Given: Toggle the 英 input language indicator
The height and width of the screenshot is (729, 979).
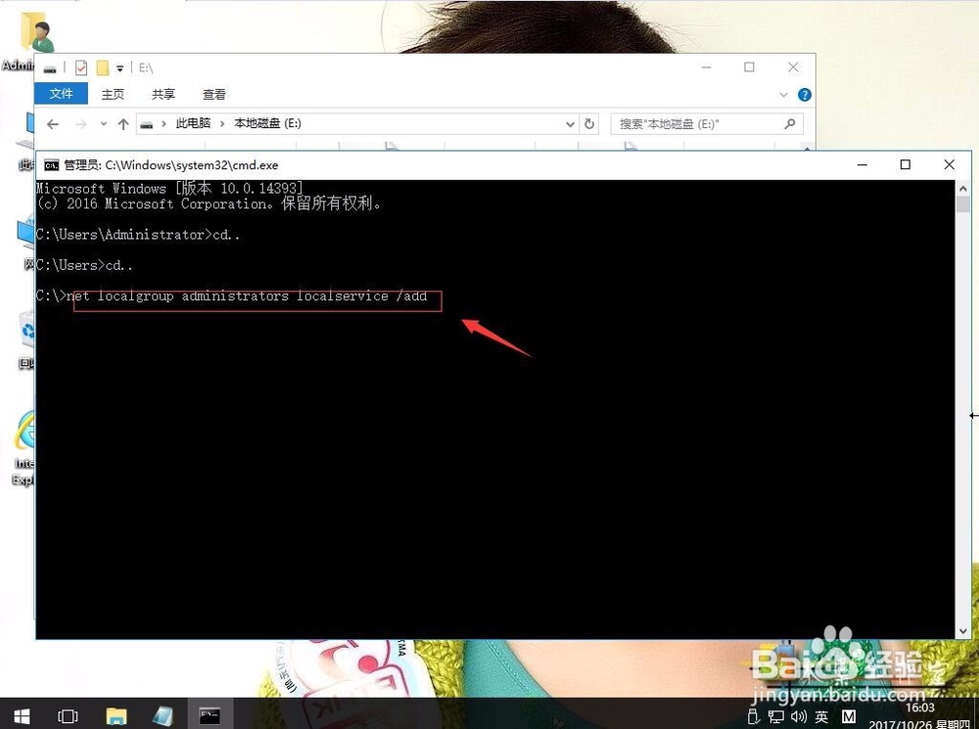Looking at the screenshot, I should click(821, 716).
